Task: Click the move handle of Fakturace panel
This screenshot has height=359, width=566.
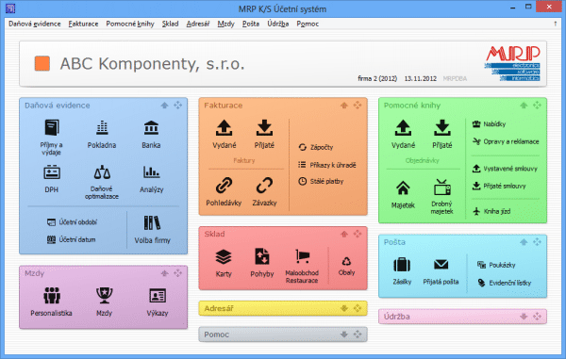Action: (x=358, y=106)
